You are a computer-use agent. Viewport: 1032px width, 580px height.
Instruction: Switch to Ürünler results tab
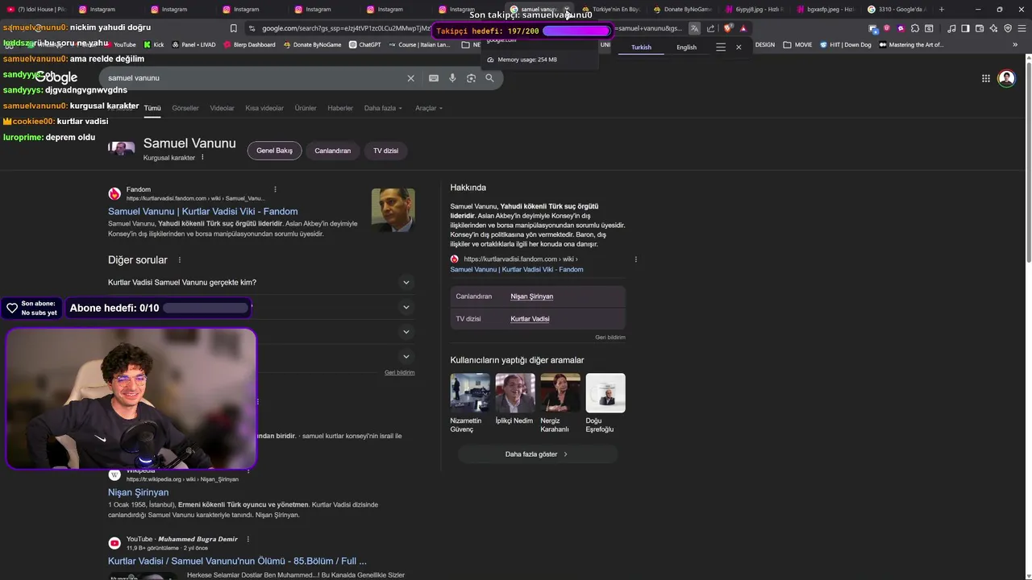(x=306, y=108)
